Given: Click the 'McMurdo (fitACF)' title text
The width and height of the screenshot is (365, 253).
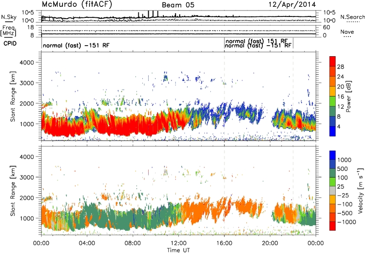Looking at the screenshot, I should pos(77,5).
